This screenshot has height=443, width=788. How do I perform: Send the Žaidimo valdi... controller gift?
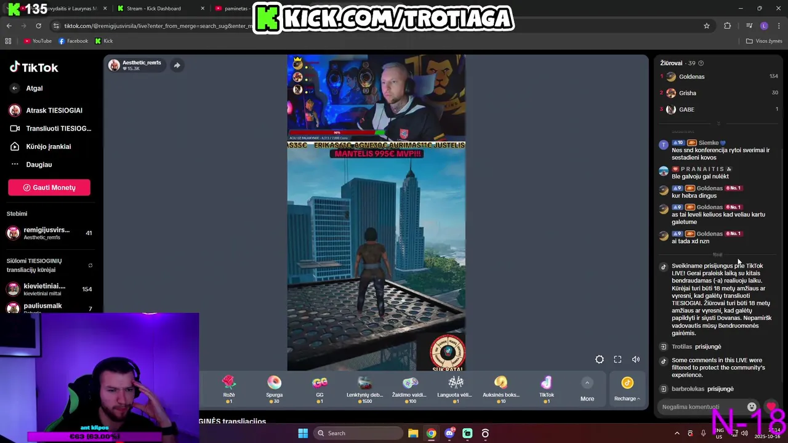pos(410,389)
